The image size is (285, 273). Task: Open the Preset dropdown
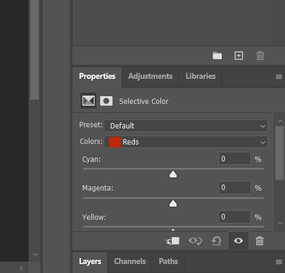(186, 126)
